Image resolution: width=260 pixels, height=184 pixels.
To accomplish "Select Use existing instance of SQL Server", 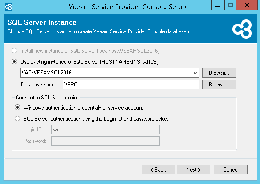I will [x=14, y=62].
